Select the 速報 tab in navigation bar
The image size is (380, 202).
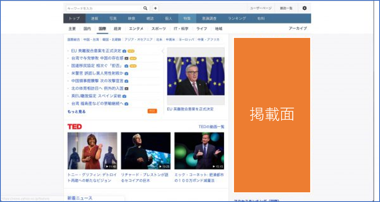click(x=94, y=19)
